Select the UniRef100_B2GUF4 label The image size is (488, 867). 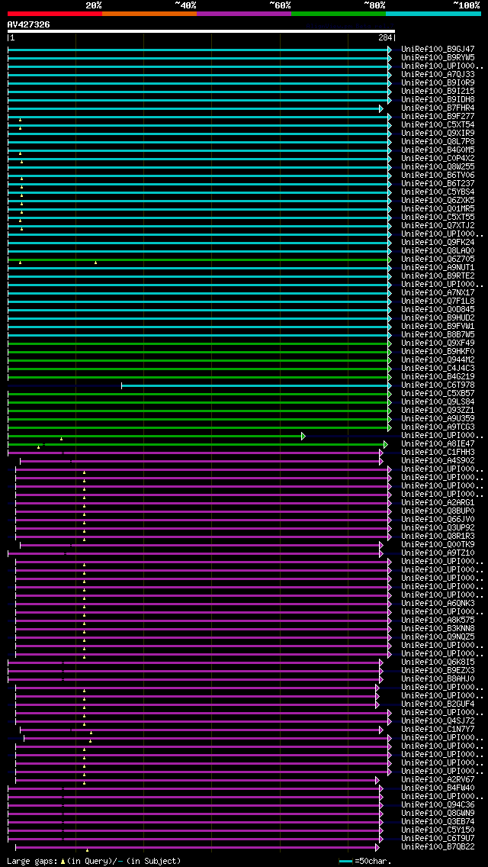click(x=438, y=704)
